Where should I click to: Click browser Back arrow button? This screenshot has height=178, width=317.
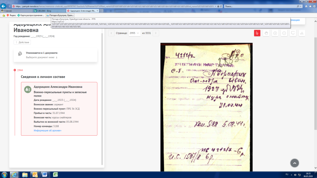pos(4,6)
